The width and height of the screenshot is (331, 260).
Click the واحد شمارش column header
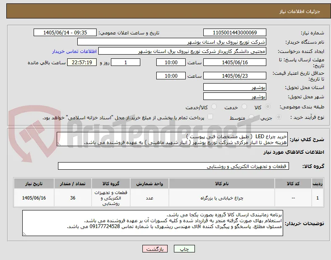pyautogui.click(x=150, y=184)
